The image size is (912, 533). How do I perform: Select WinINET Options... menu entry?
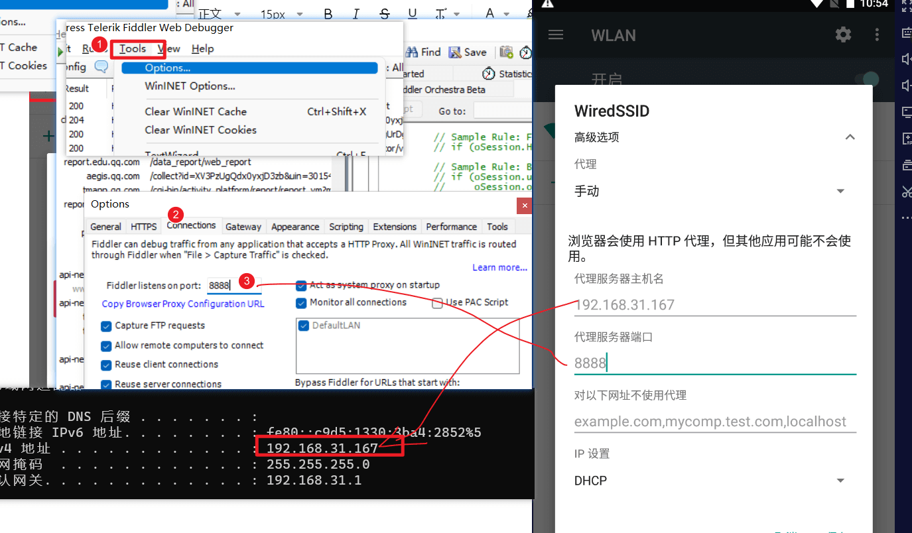(190, 86)
